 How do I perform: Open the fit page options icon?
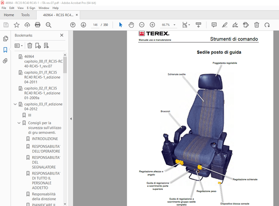[x=186, y=25]
